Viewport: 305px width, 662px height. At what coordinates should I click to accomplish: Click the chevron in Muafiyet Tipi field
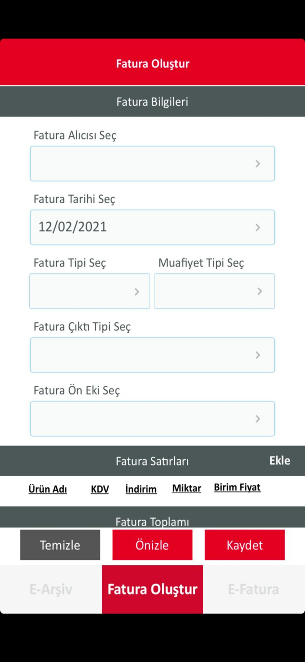[x=260, y=291]
